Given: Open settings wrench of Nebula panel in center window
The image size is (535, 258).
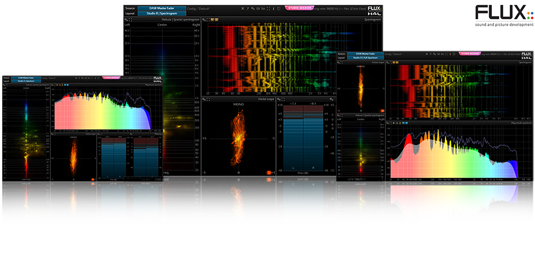Looking at the screenshot, I should click(127, 19).
